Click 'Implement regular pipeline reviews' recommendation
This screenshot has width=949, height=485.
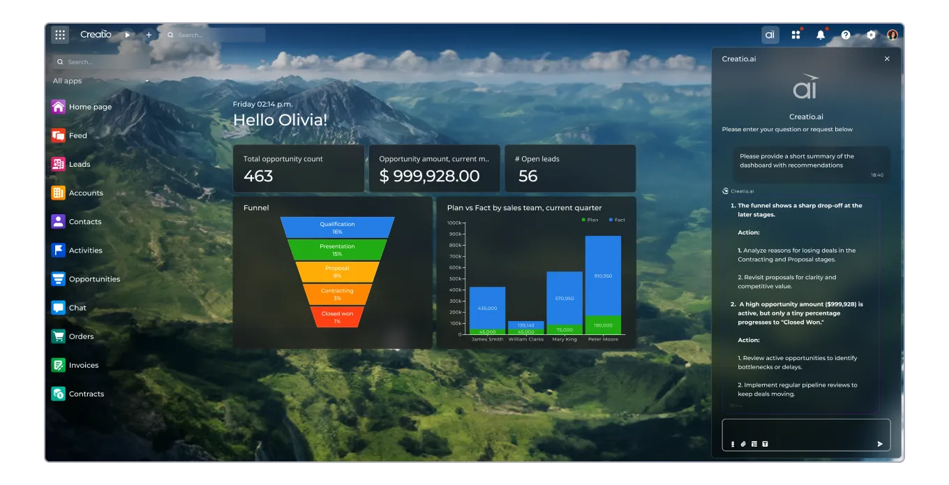point(798,389)
